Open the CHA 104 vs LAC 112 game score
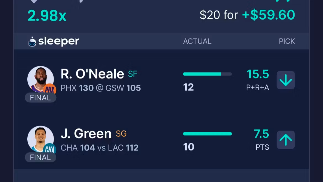323x182 pixels. [x=99, y=148]
